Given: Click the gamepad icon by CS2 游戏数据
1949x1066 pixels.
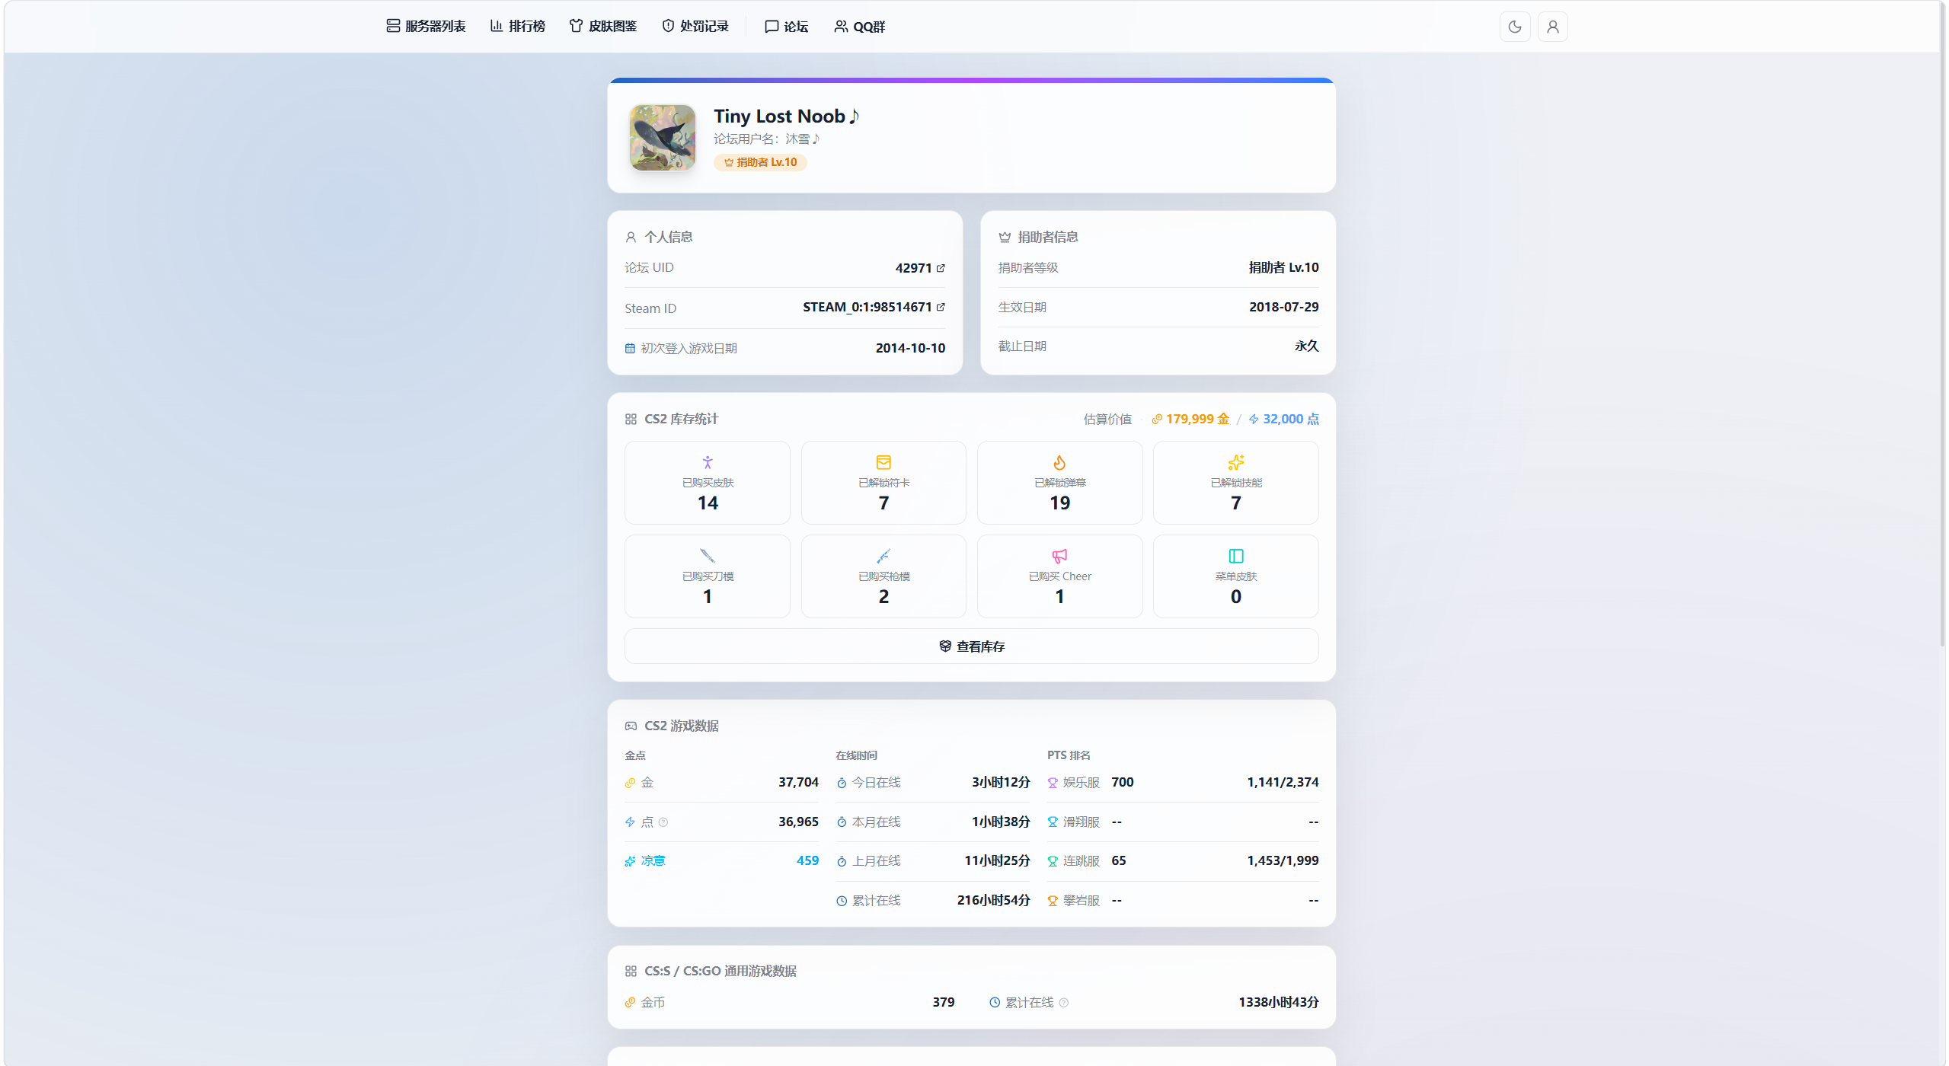Looking at the screenshot, I should click(631, 726).
